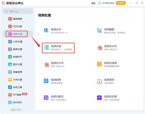145x114 pixels.
Task: Focus the sidebar search box
Action: (x=18, y=11)
